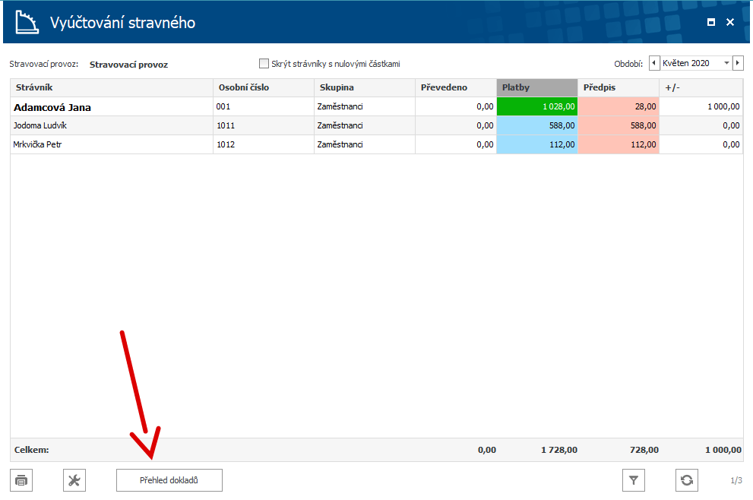Click Zaměstnanci group in Mrkvička Petr row

[x=365, y=144]
